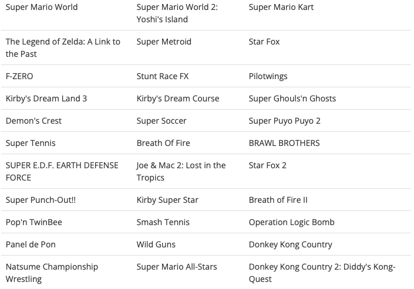
Task: Click BRAWL BROTHERS title
Action: (x=284, y=143)
